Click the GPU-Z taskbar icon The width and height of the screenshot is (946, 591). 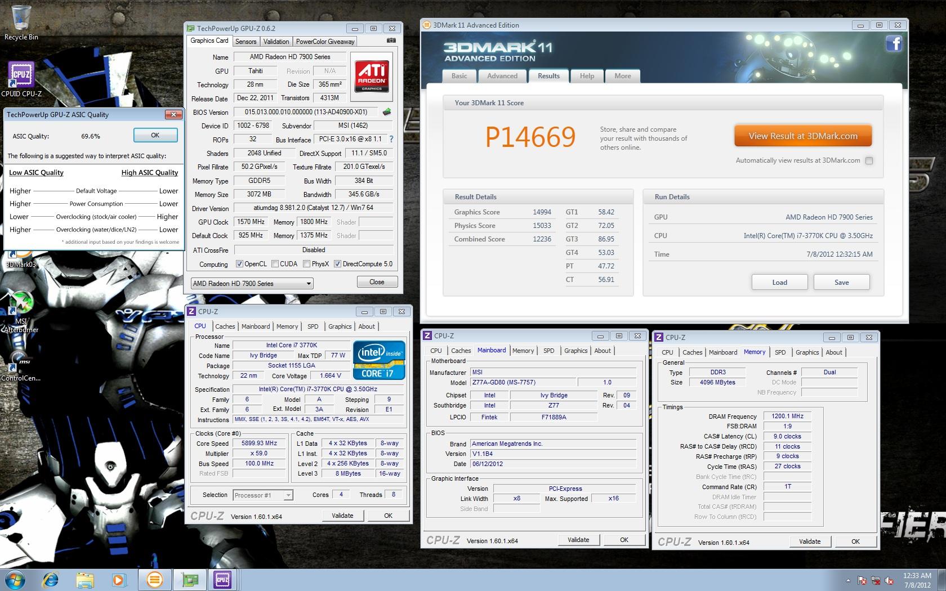click(x=190, y=579)
